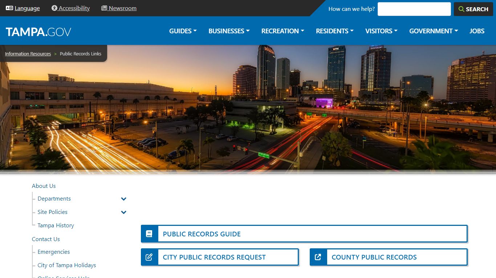Open the GUIDES dropdown menu
This screenshot has height=278, width=496.
(x=183, y=31)
